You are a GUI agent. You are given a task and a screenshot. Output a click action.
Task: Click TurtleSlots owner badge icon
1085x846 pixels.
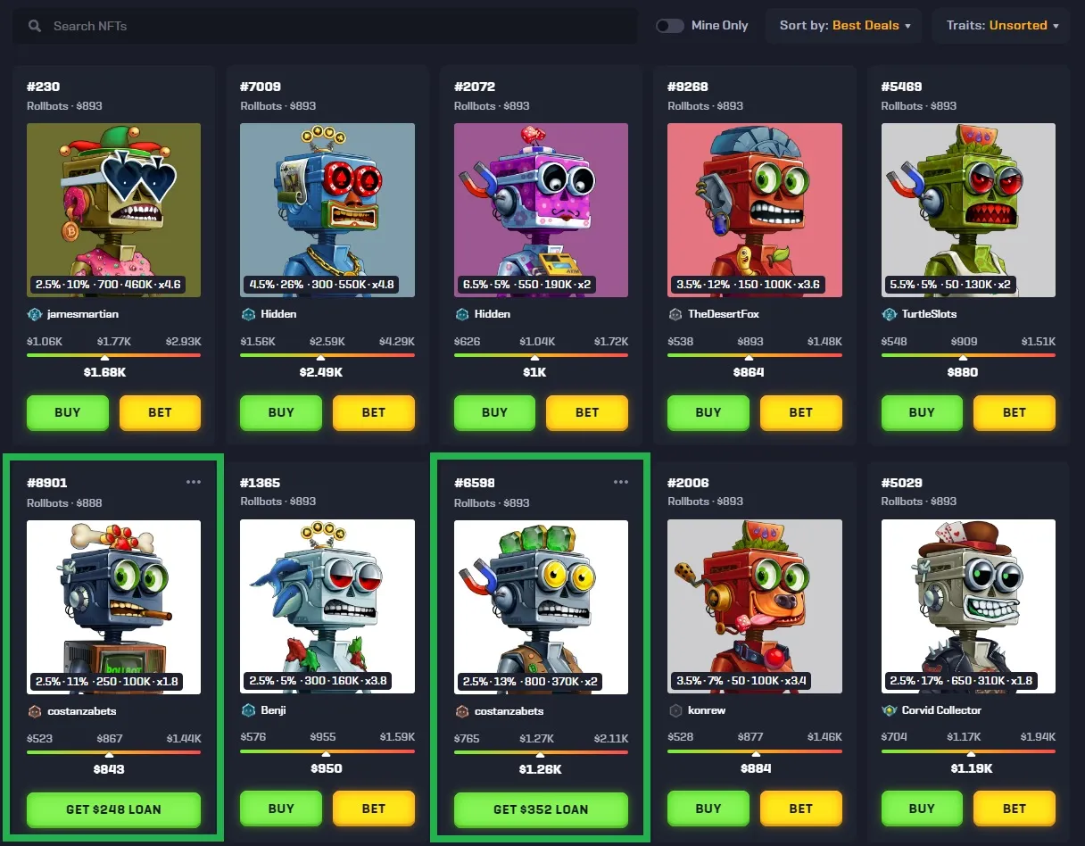click(889, 314)
